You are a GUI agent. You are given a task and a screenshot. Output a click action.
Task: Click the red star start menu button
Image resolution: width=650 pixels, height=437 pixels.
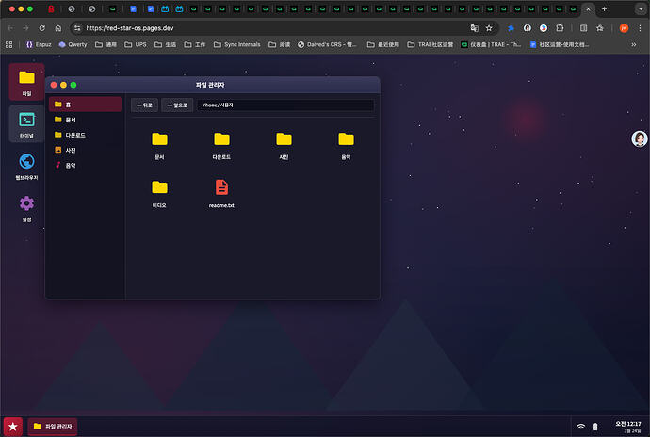tap(13, 427)
